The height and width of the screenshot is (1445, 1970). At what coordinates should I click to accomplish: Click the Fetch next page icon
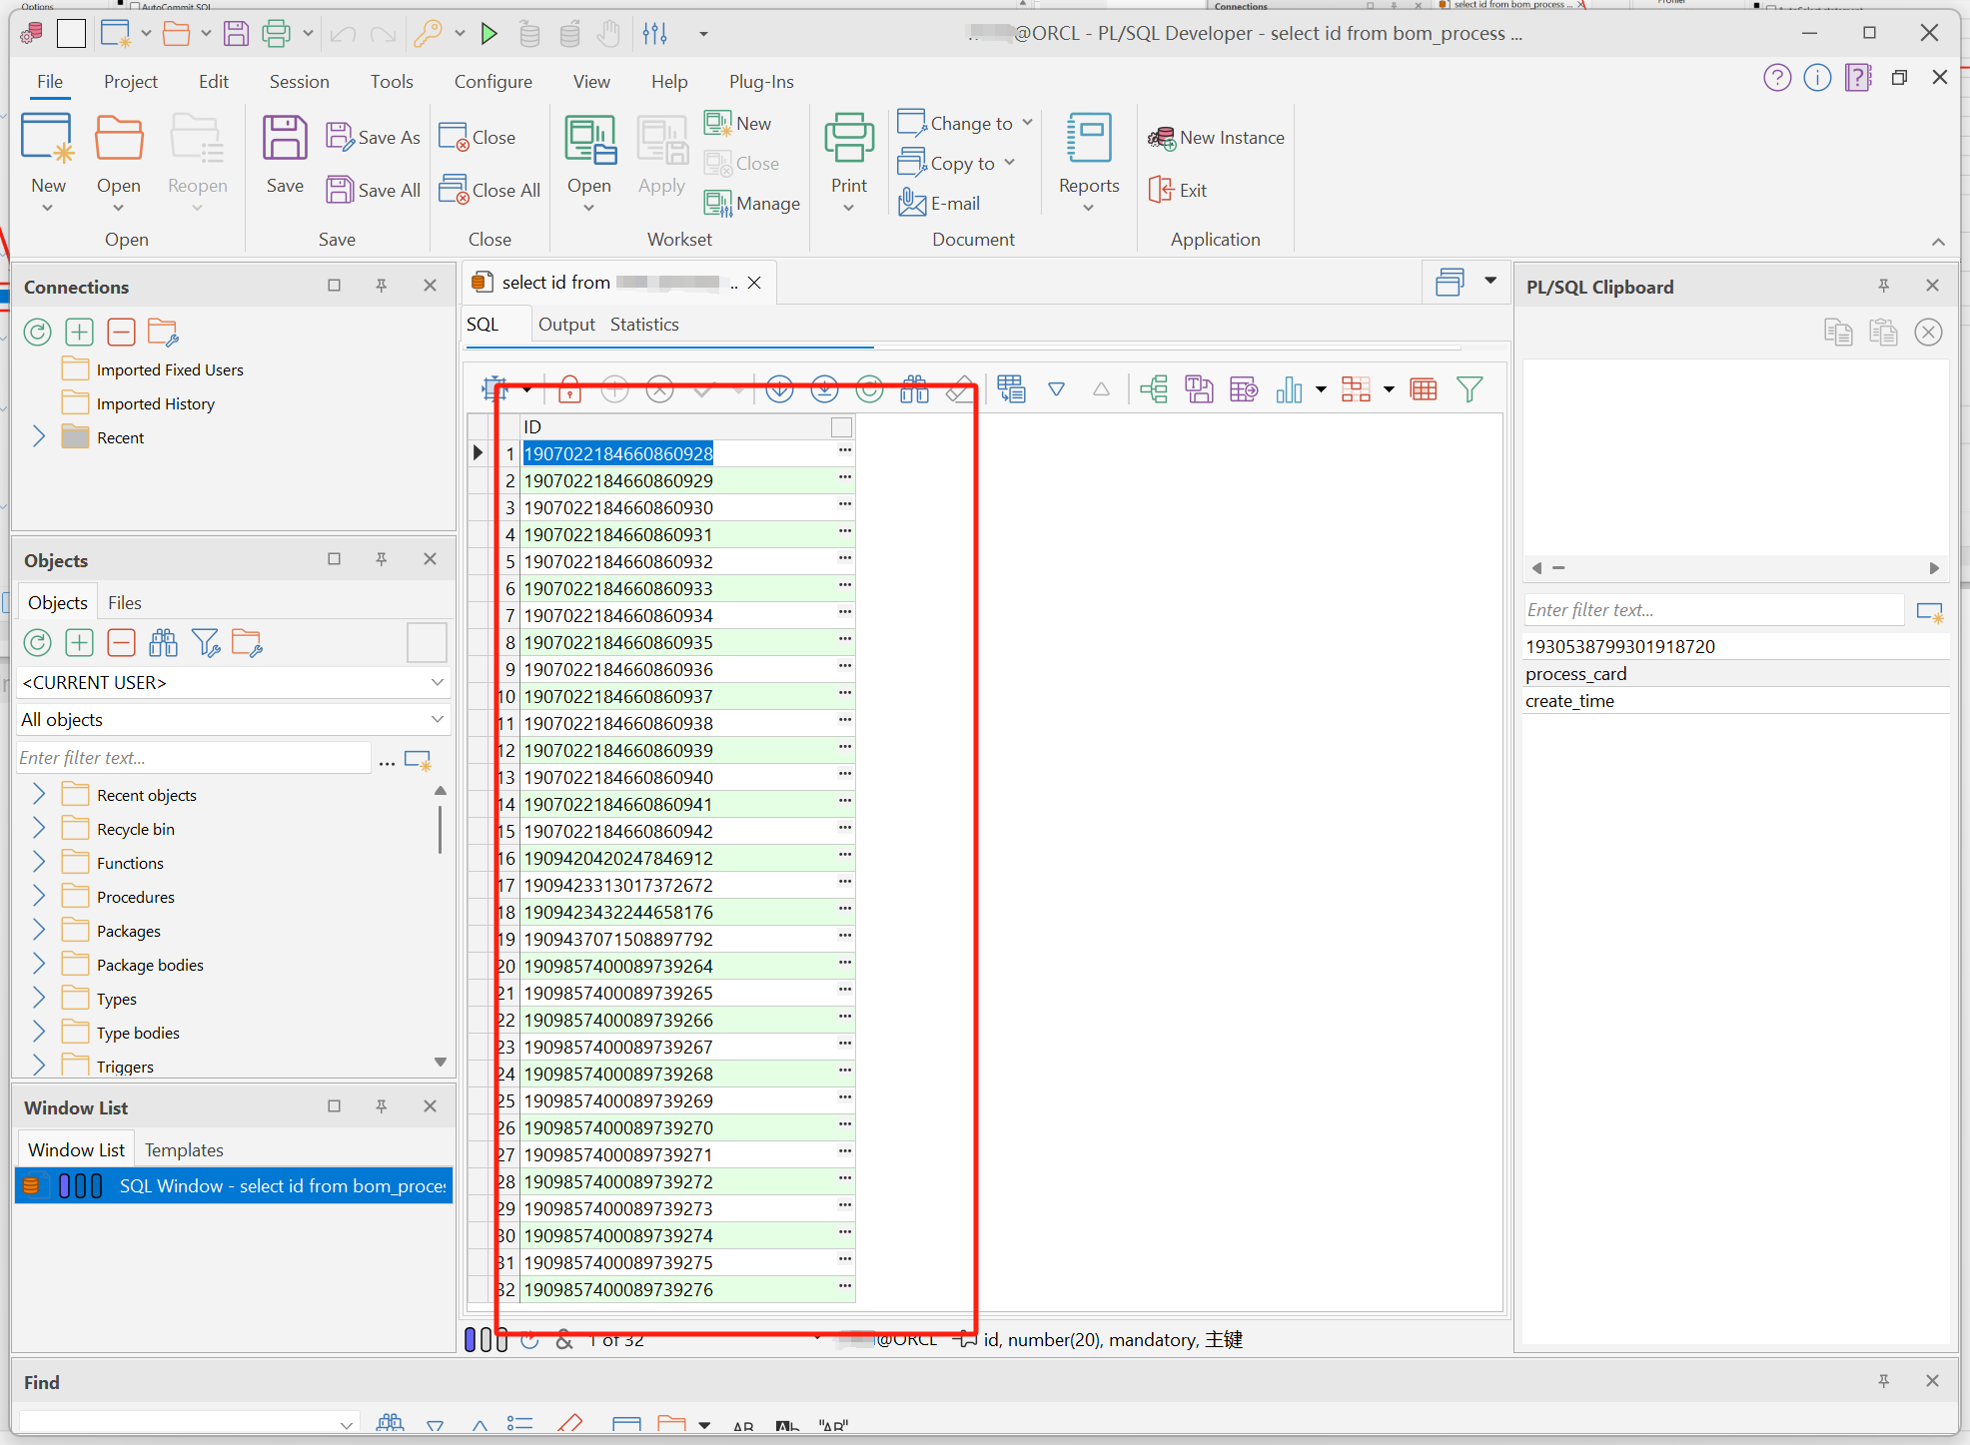[779, 389]
